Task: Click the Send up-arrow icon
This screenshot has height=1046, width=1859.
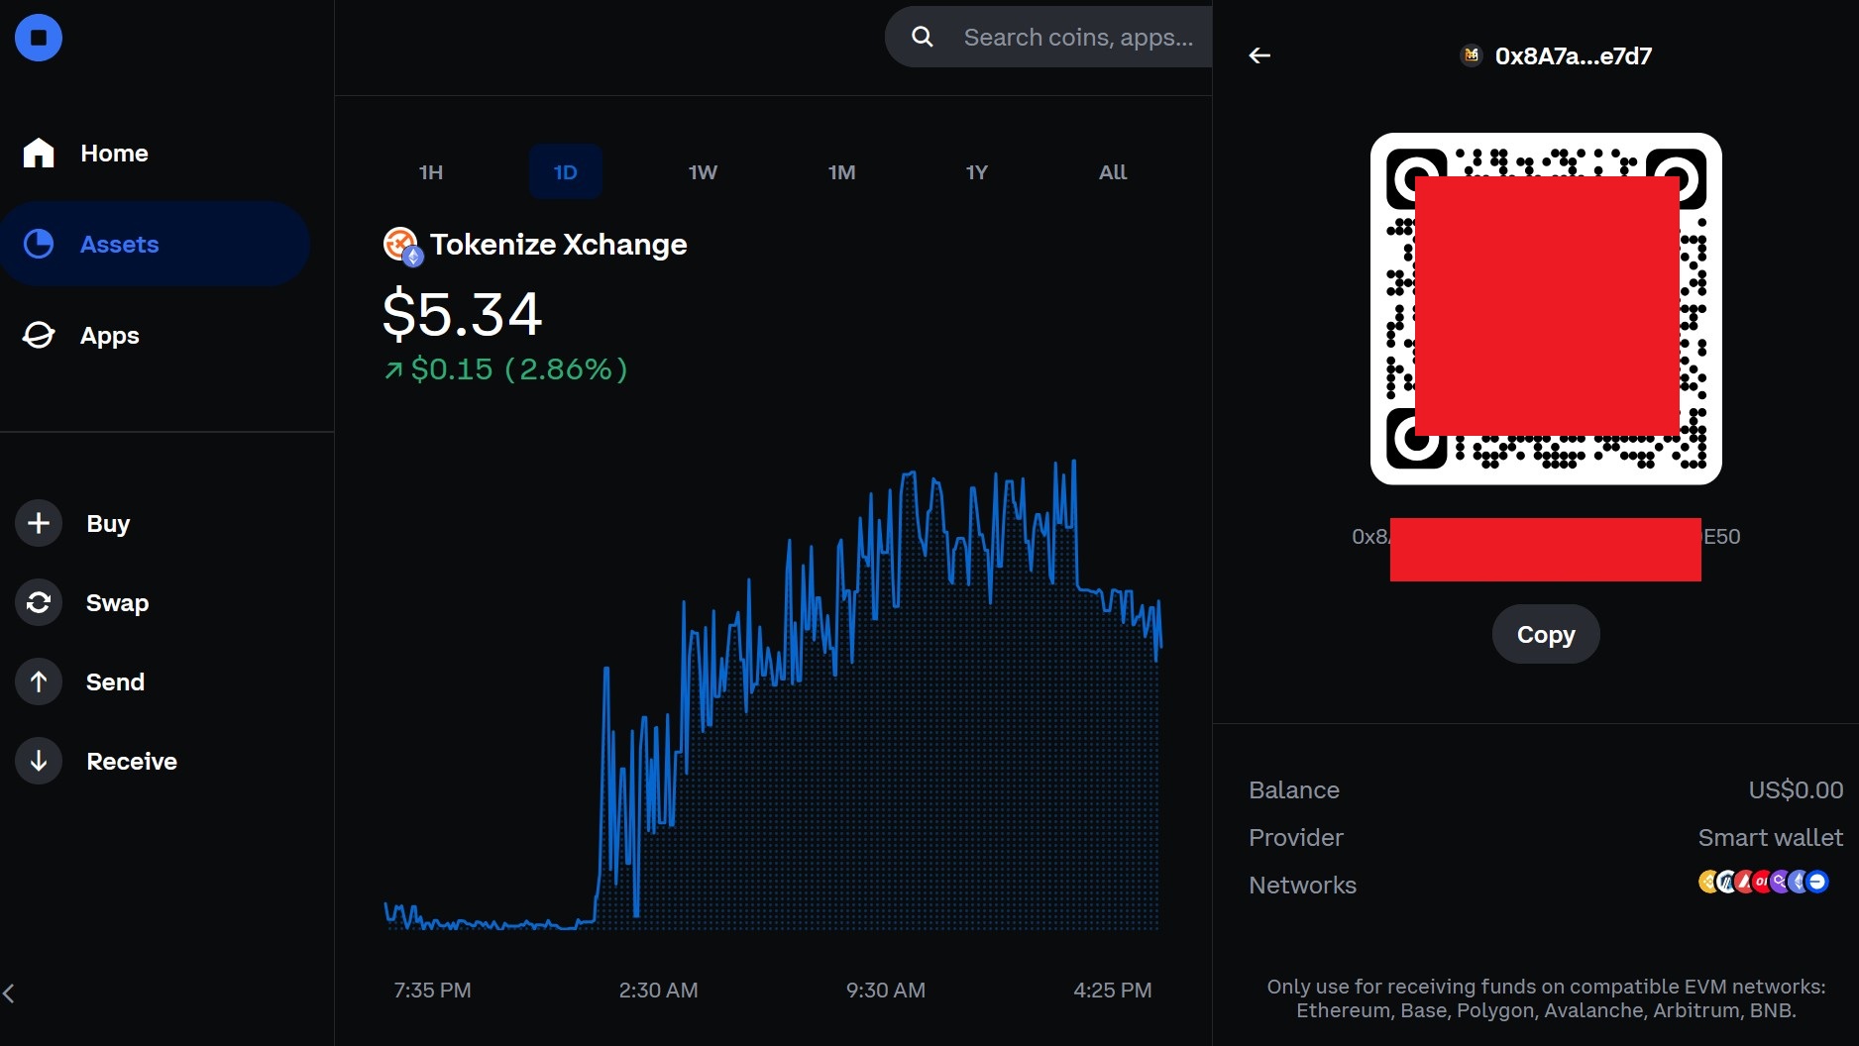Action: pos(39,681)
